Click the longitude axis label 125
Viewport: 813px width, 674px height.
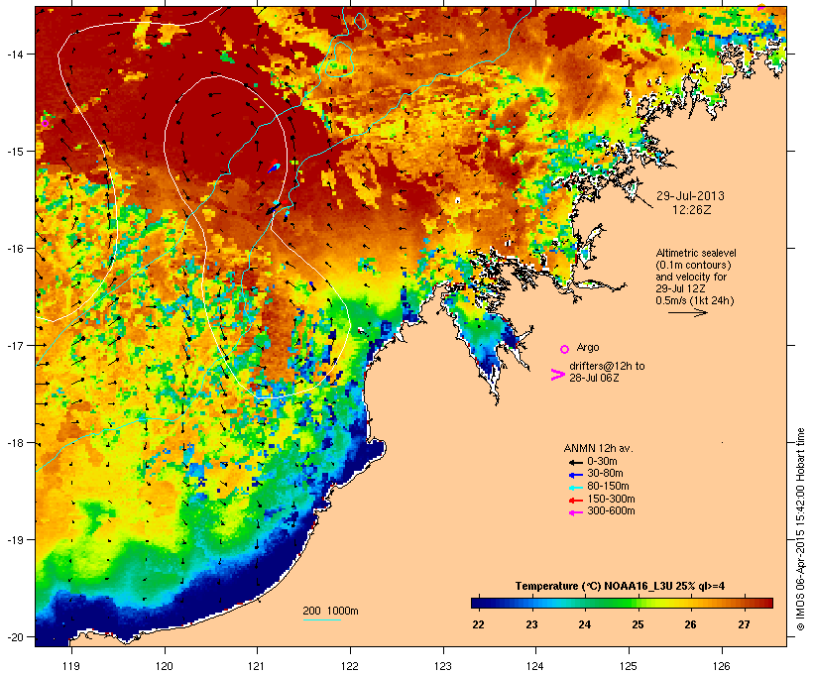[x=629, y=666]
